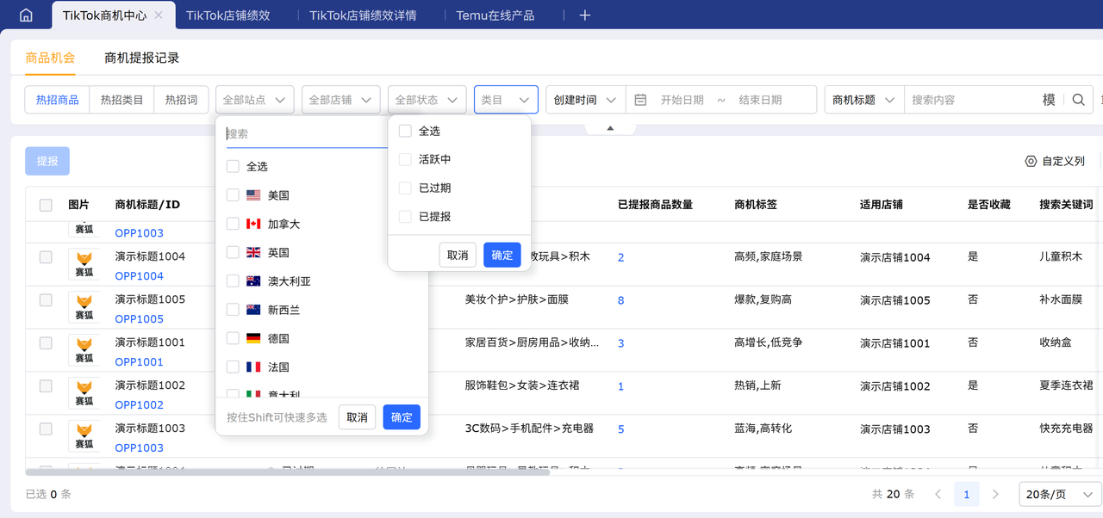
Task: Click the 模 fuzzy match toggle in search box
Action: pos(1049,100)
